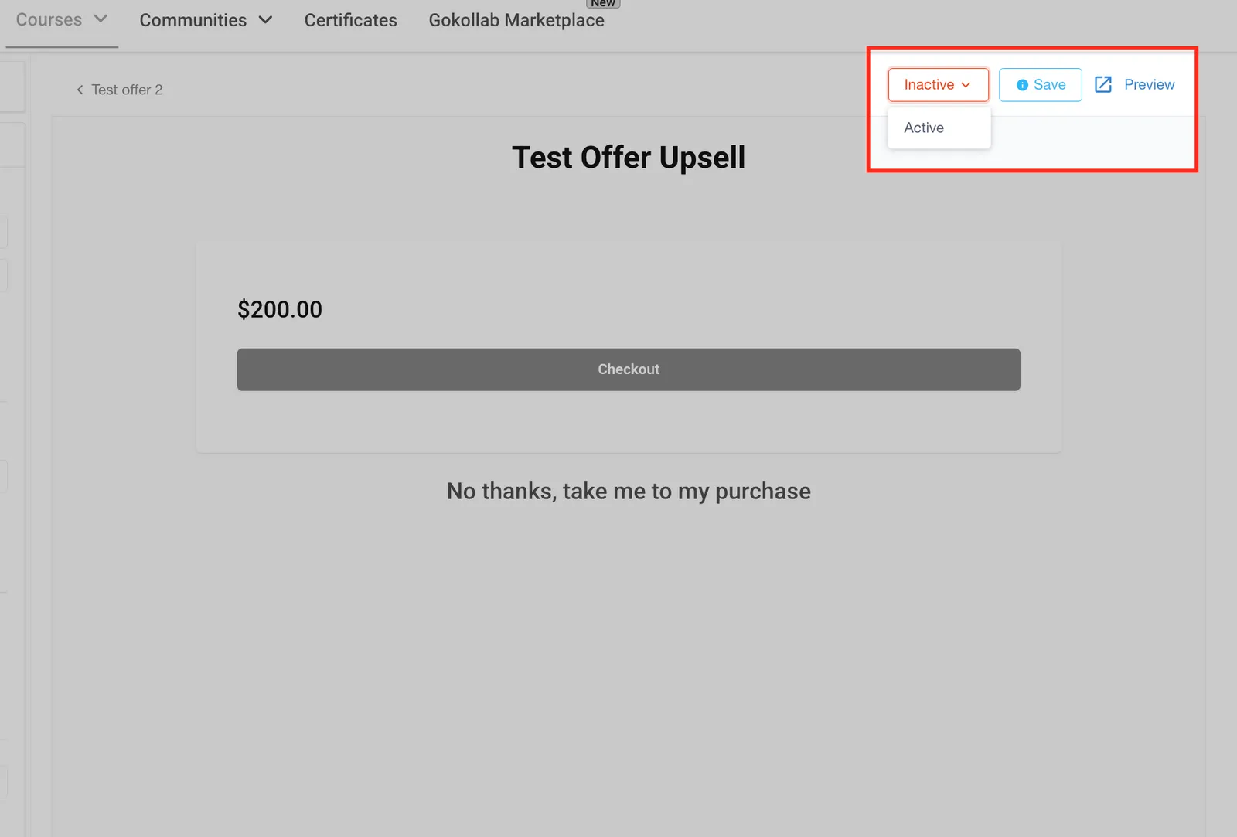Expand the Courses dropdown chevron

pos(101,19)
